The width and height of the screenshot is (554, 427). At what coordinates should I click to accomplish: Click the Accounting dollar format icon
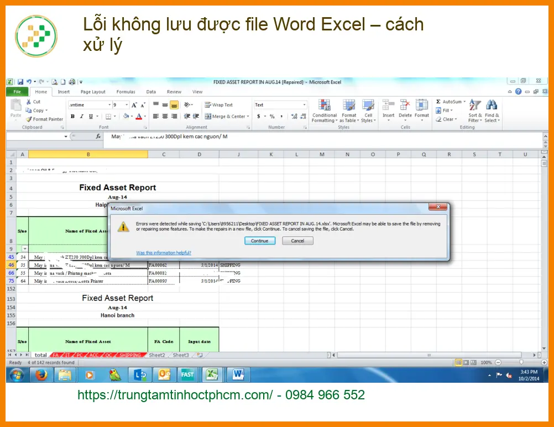pos(259,116)
